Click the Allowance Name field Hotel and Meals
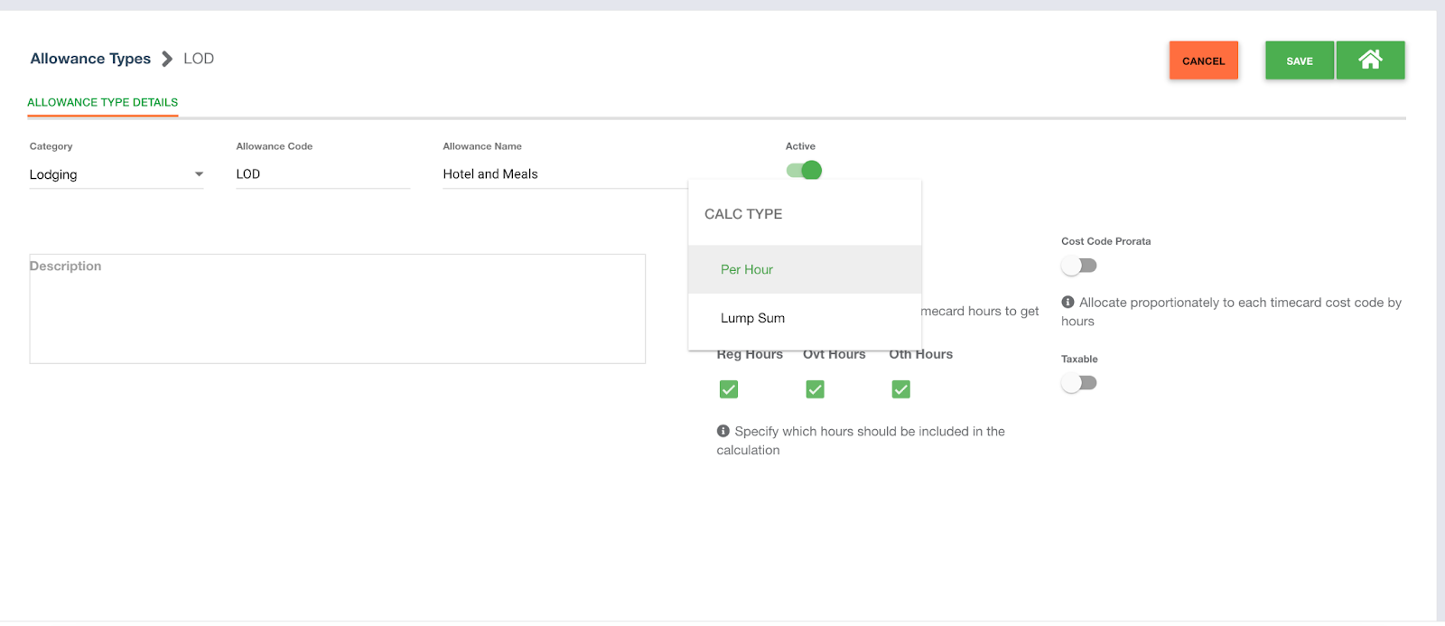This screenshot has width=1445, height=626. click(565, 174)
